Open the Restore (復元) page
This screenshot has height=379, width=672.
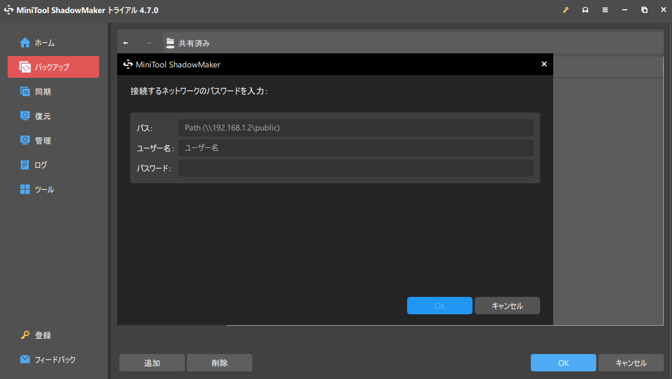pyautogui.click(x=53, y=116)
